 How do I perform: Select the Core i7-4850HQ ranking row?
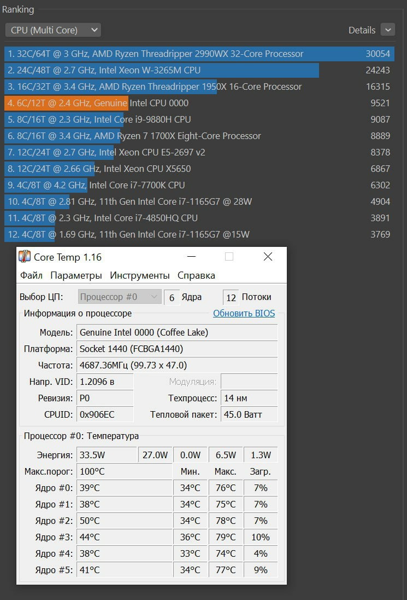(x=199, y=218)
